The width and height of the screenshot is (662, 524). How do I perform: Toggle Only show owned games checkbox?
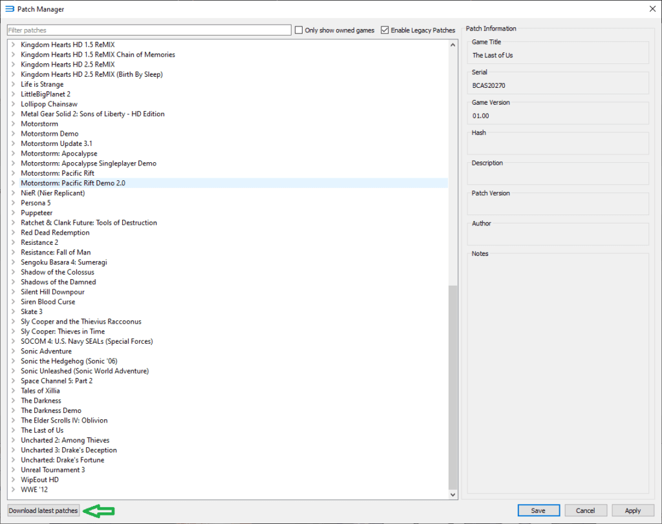pos(299,30)
